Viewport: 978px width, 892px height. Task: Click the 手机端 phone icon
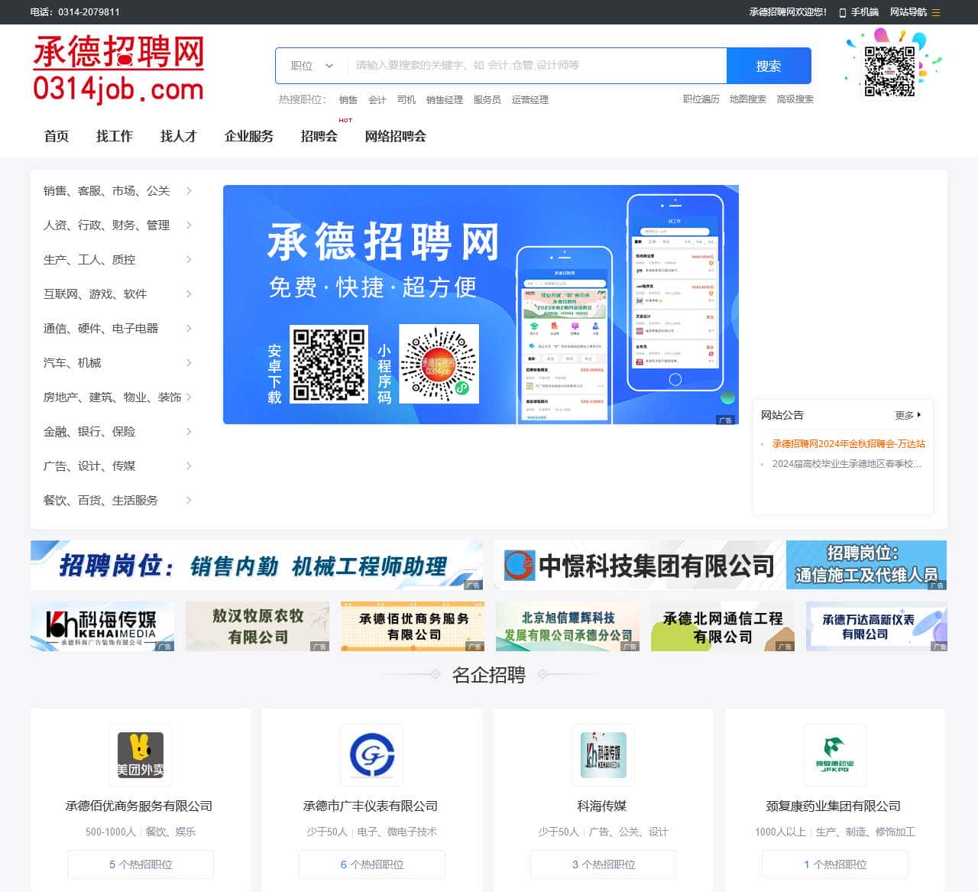[842, 12]
